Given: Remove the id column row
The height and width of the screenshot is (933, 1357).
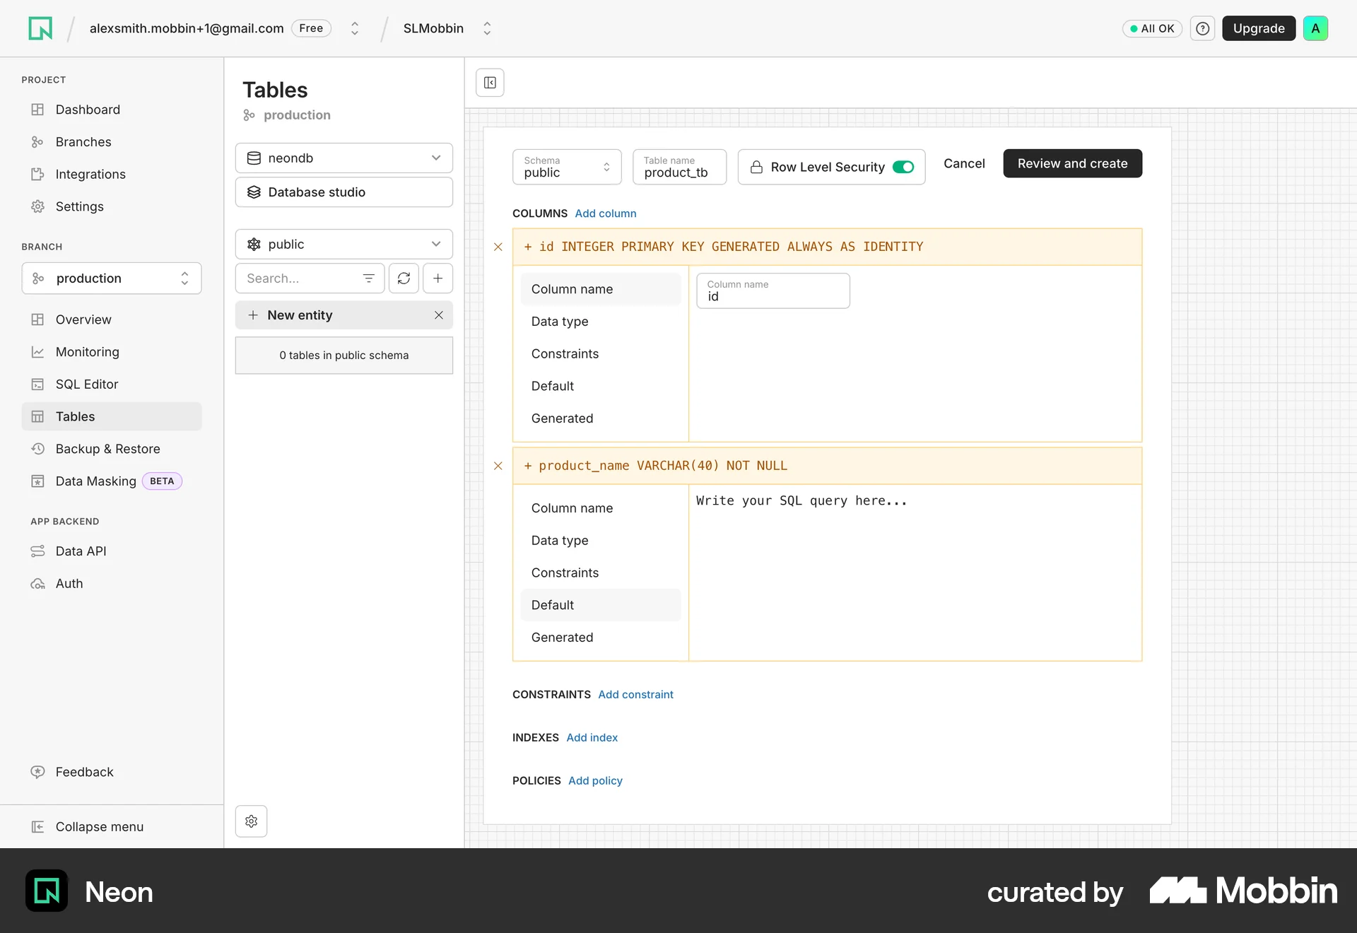Looking at the screenshot, I should point(498,247).
